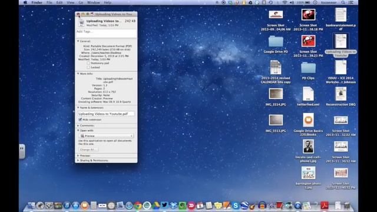Click the Add Tags field

click(106, 33)
